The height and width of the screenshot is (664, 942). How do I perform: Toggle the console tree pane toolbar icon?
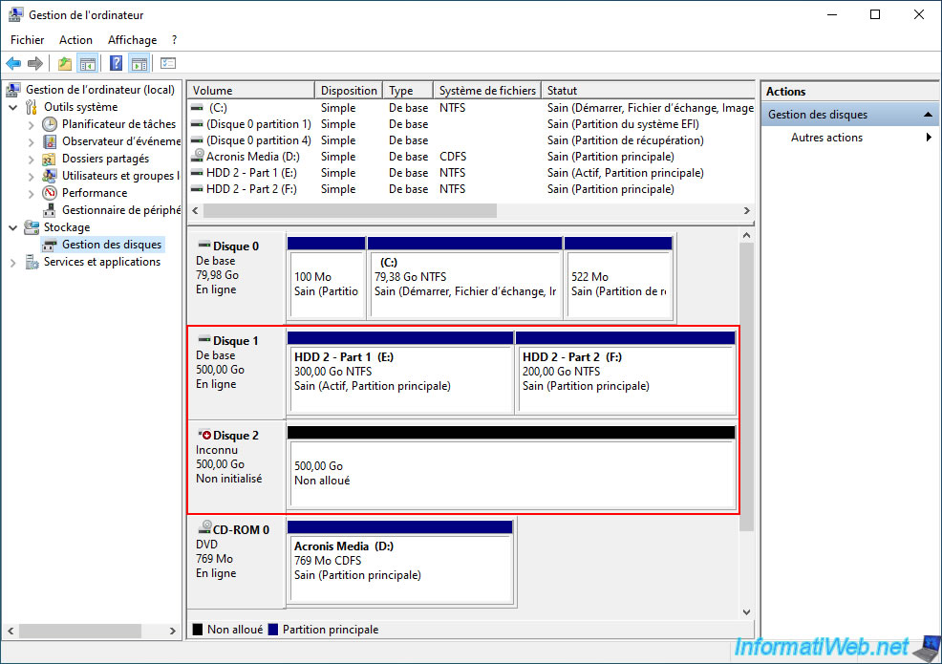coord(88,64)
